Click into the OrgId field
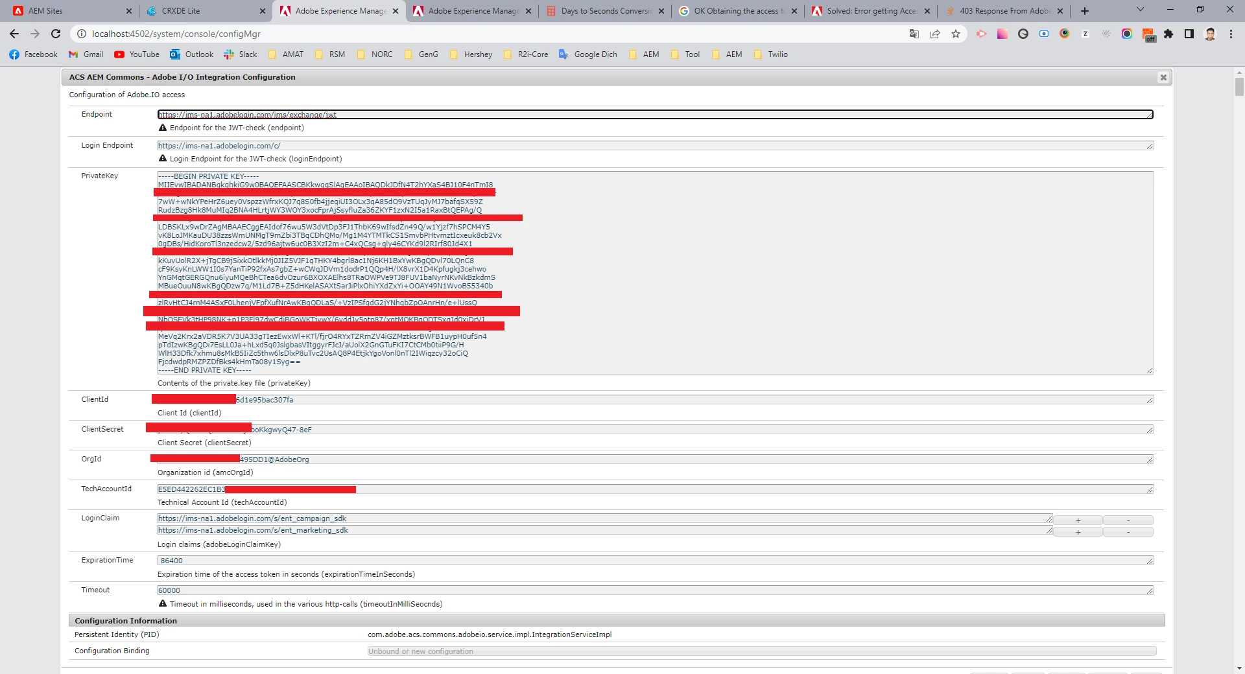 [656, 459]
